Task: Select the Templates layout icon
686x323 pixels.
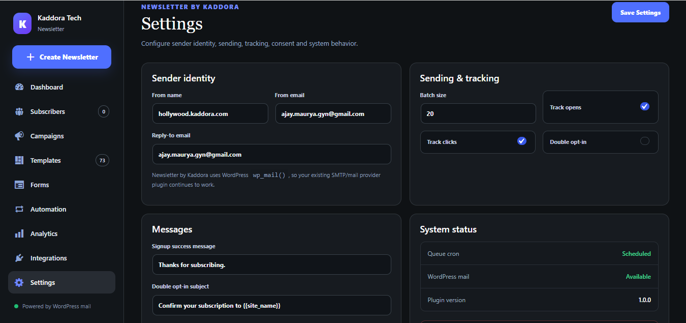Action: coord(19,160)
